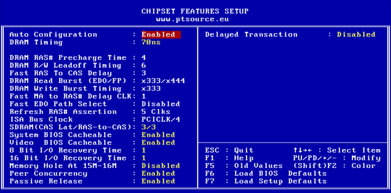The image size is (391, 193).
Task: Select the DRAM Write Burst Timing x333 value
Action: pos(151,89)
